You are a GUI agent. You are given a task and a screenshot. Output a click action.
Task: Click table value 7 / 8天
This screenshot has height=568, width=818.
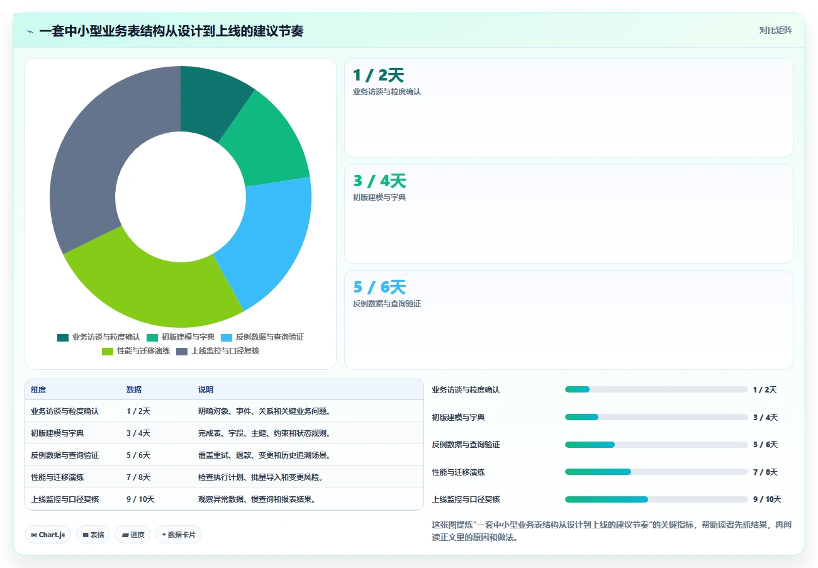coord(138,477)
